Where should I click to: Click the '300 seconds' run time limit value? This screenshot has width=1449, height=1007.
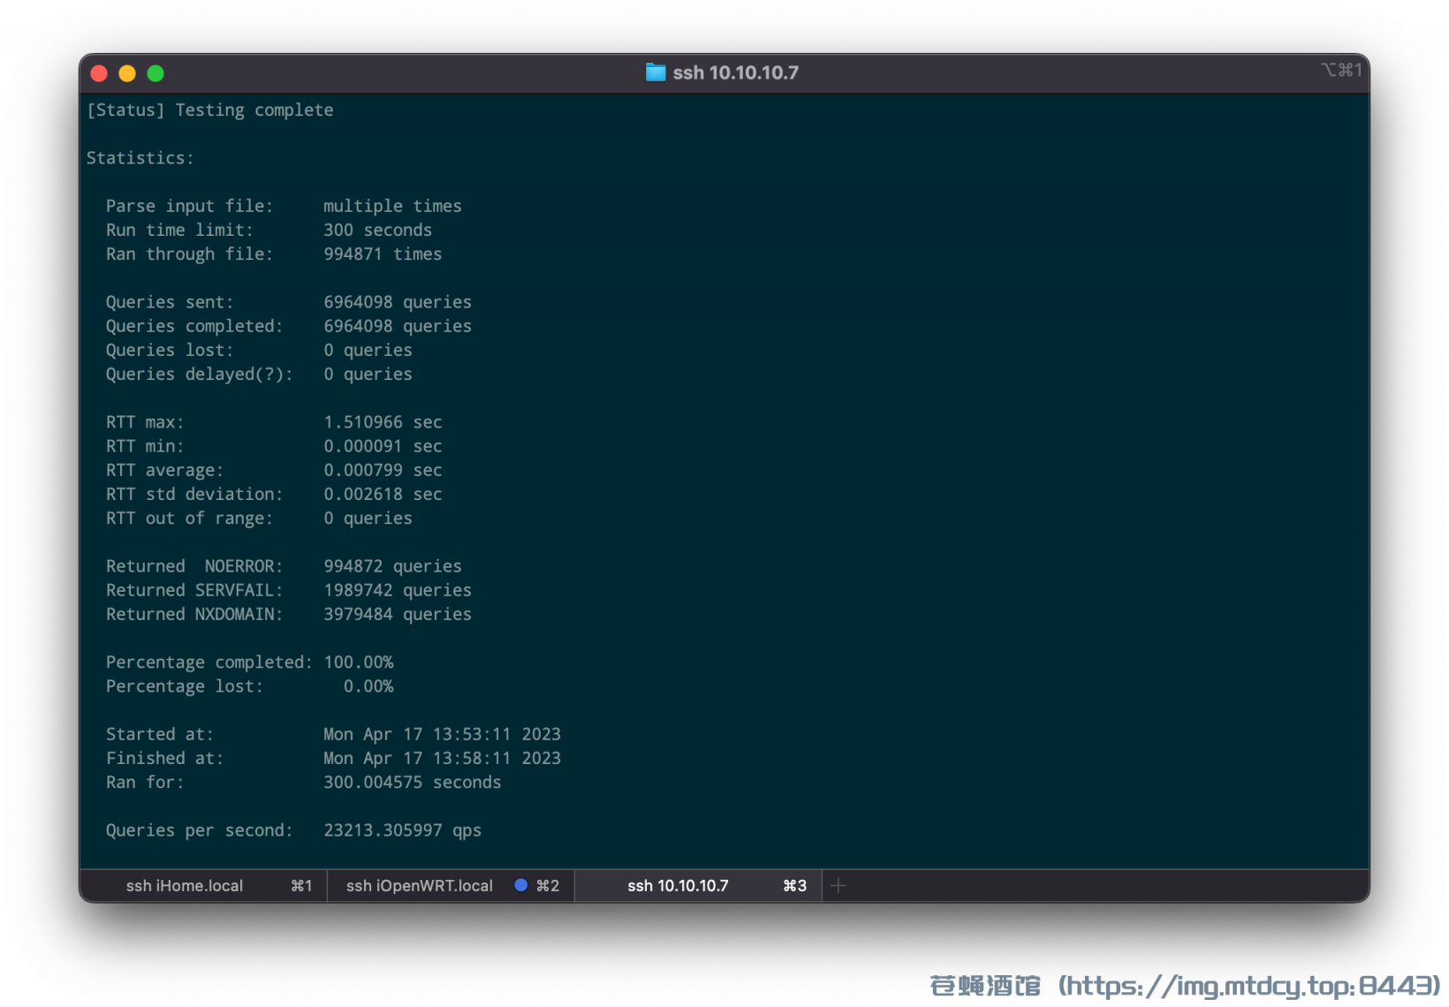377,230
